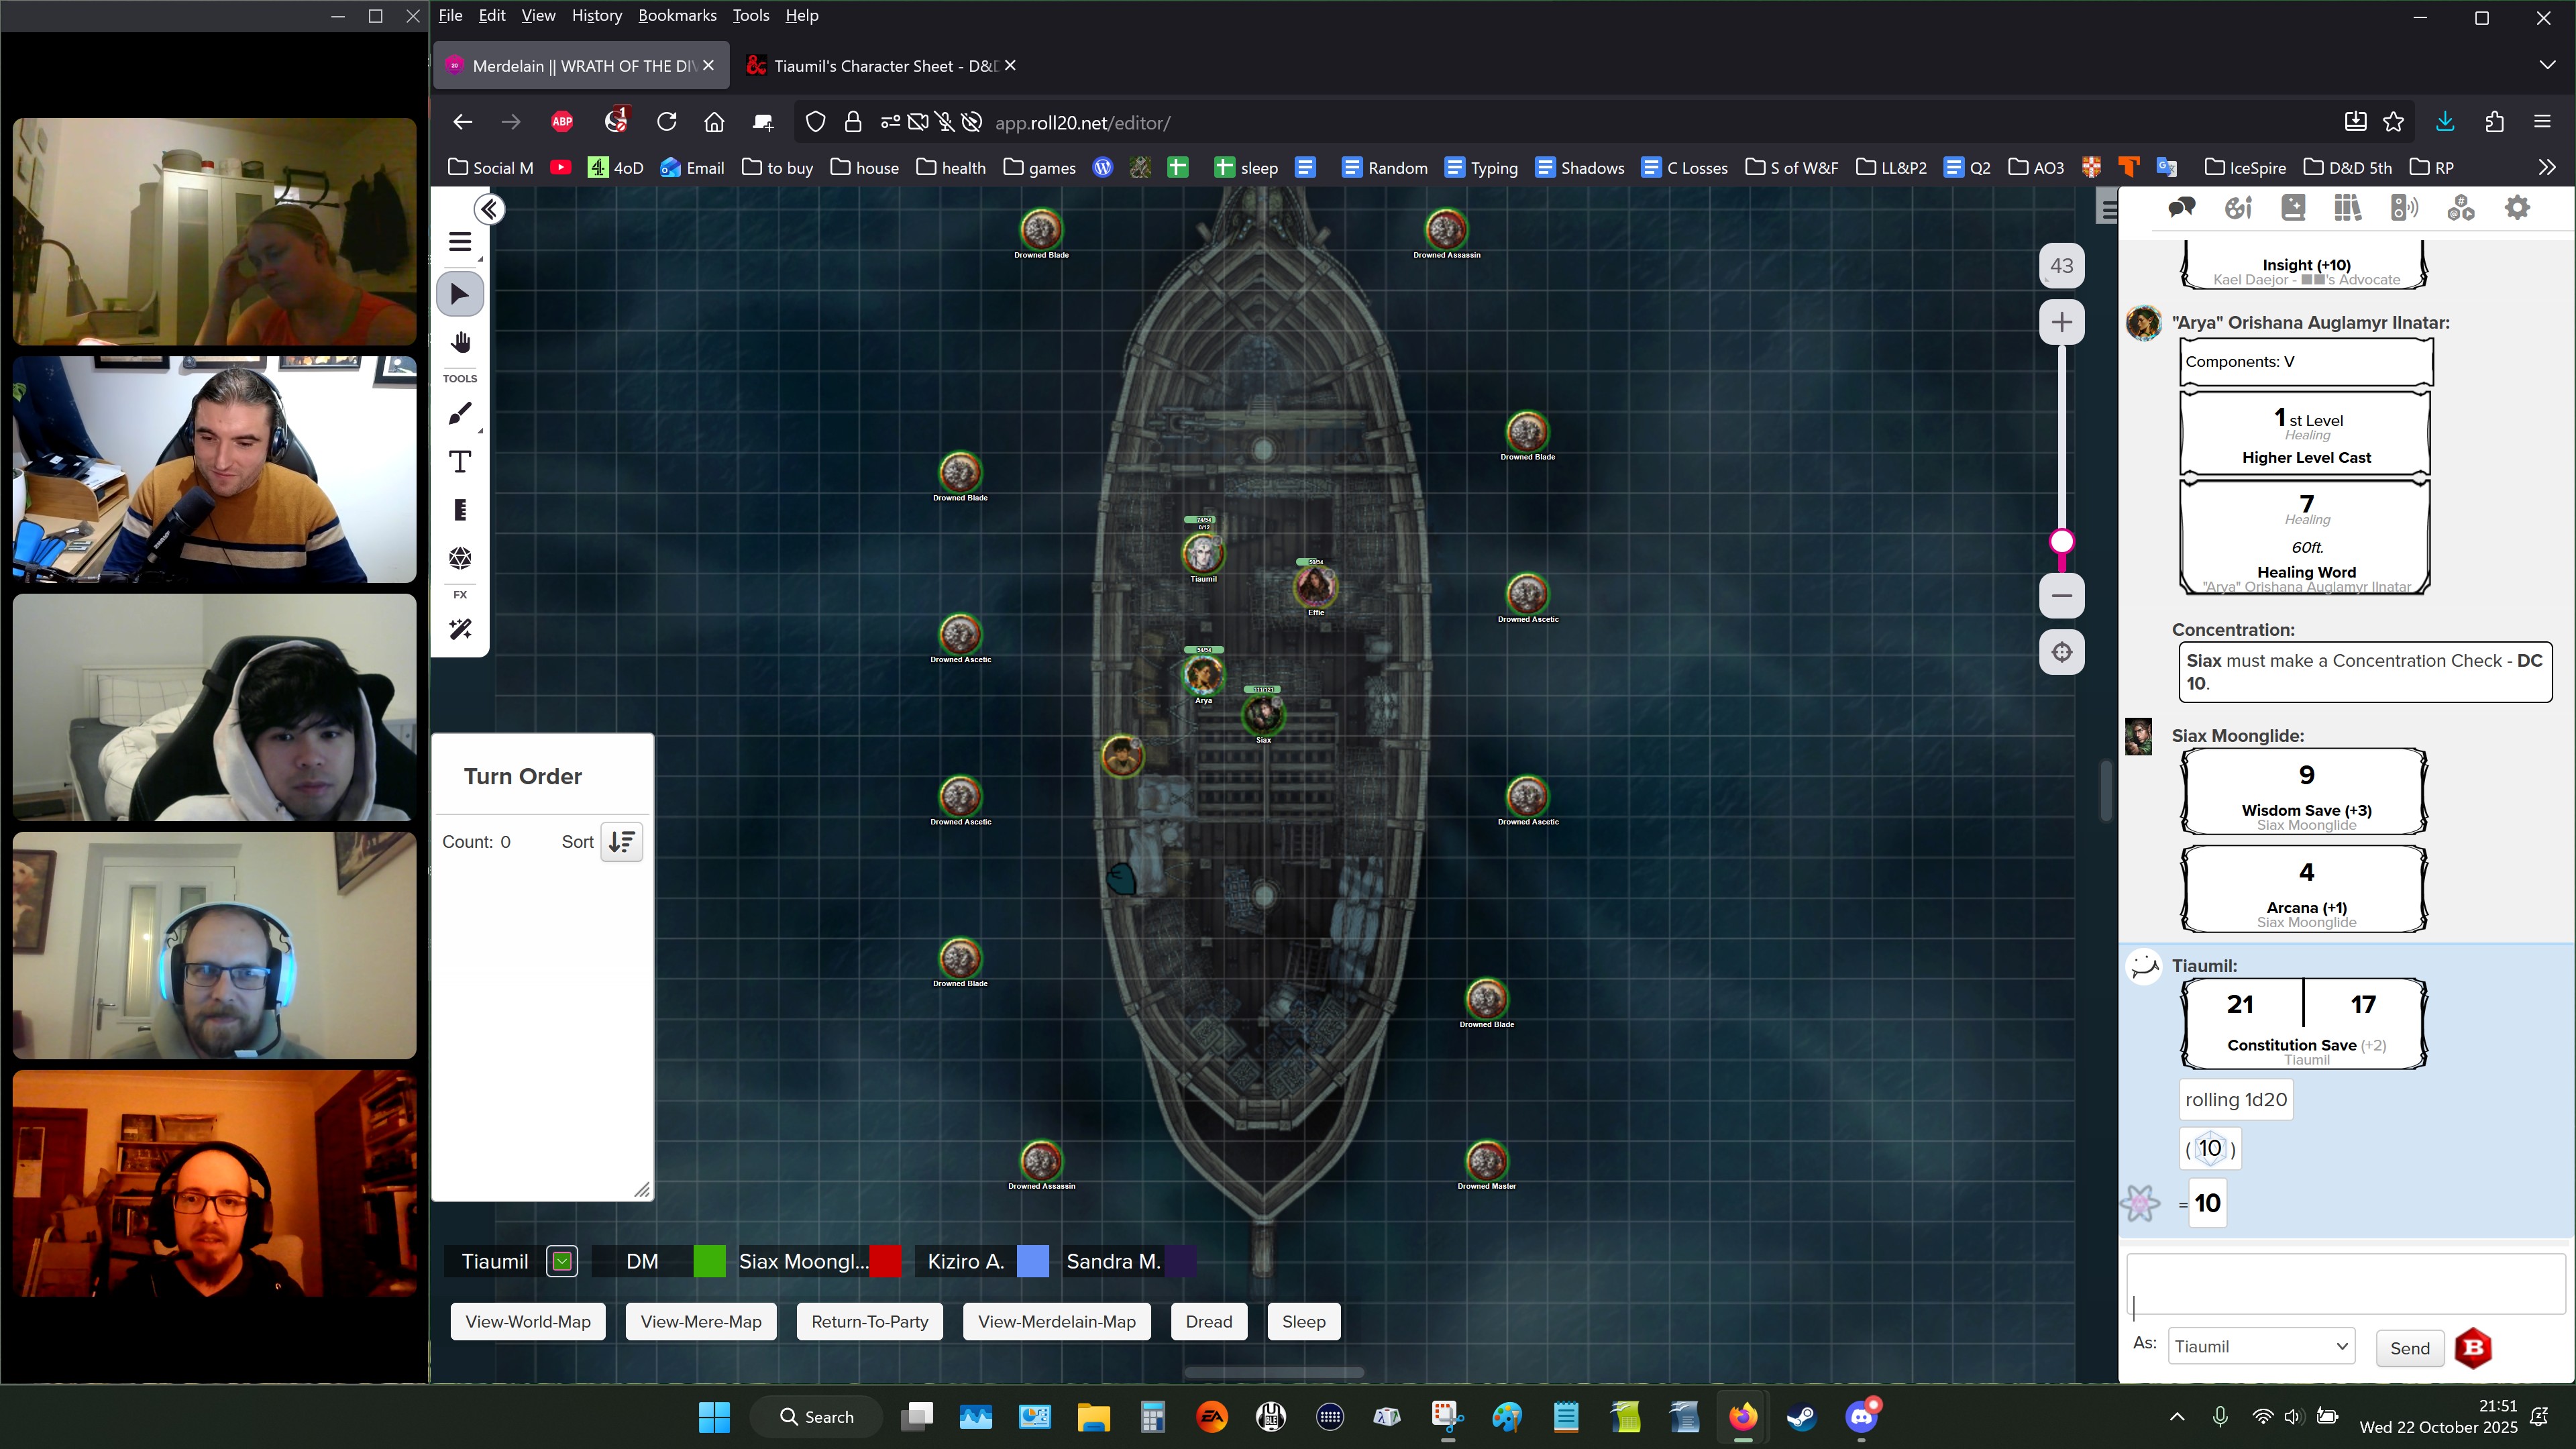Select the Text tool
Viewport: 2576px width, 1449px height.
460,462
